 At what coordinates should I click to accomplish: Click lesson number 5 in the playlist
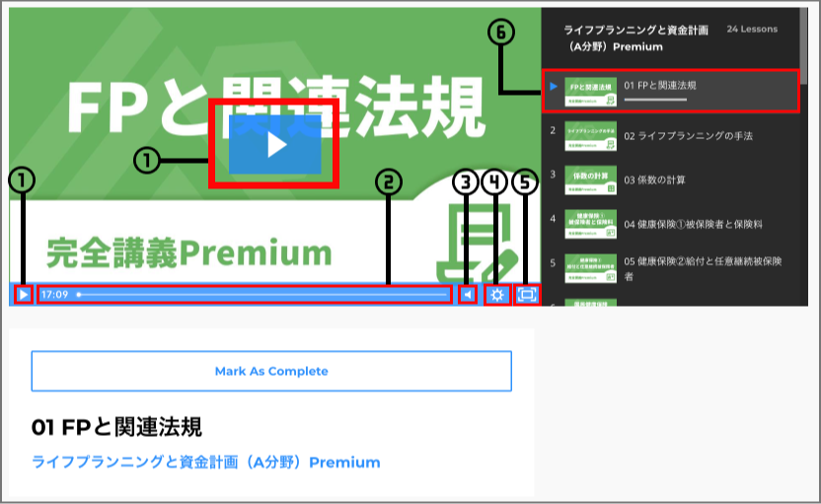point(553,262)
